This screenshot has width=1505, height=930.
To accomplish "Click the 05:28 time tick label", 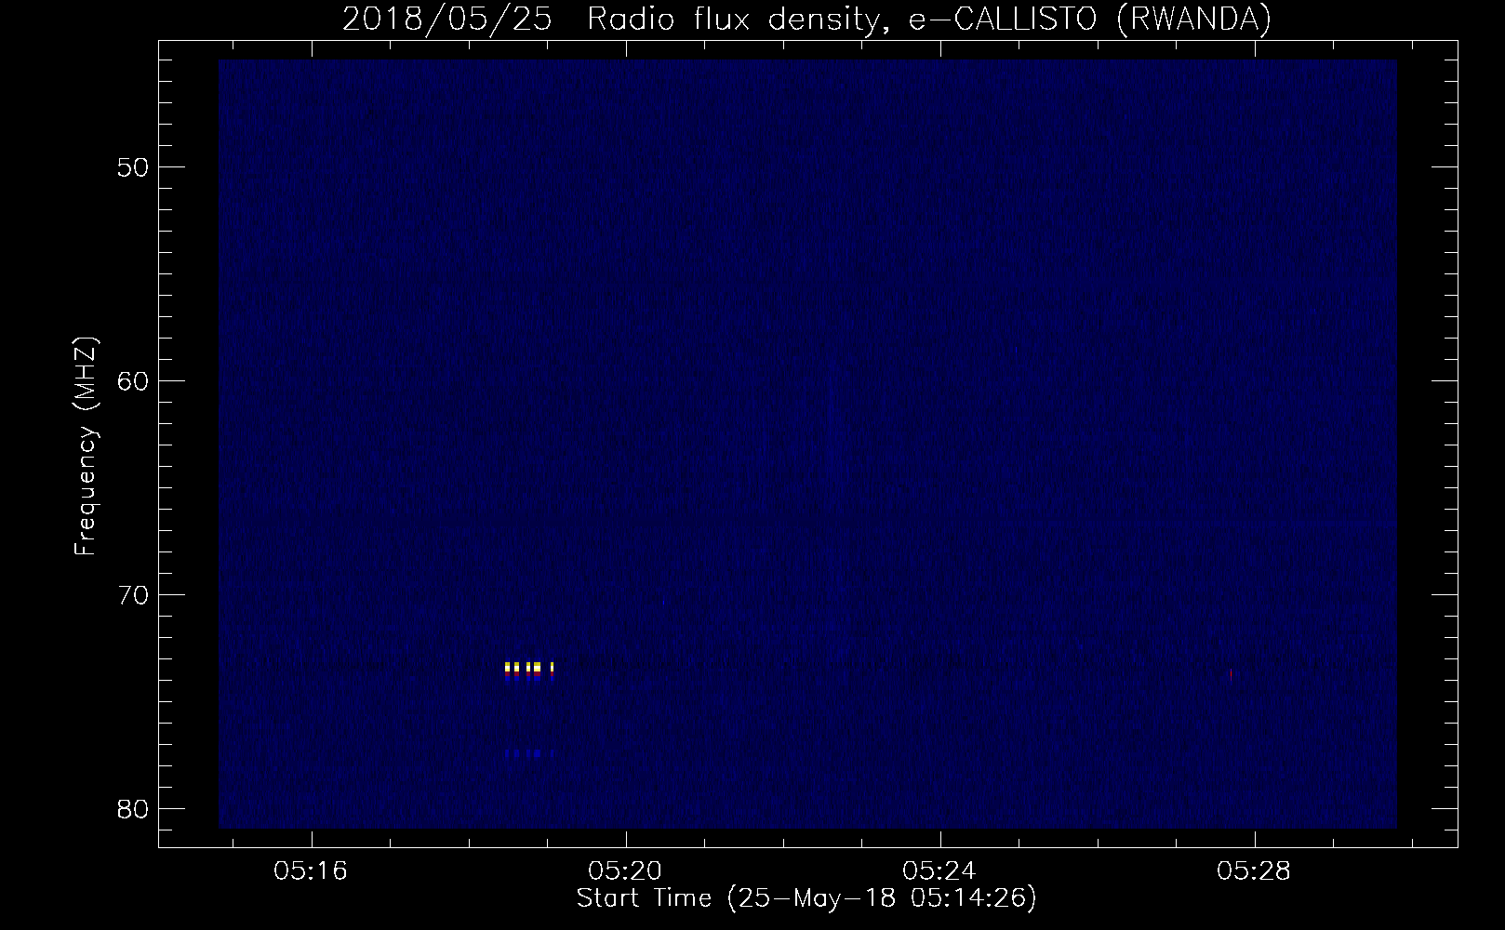I will click(1255, 871).
